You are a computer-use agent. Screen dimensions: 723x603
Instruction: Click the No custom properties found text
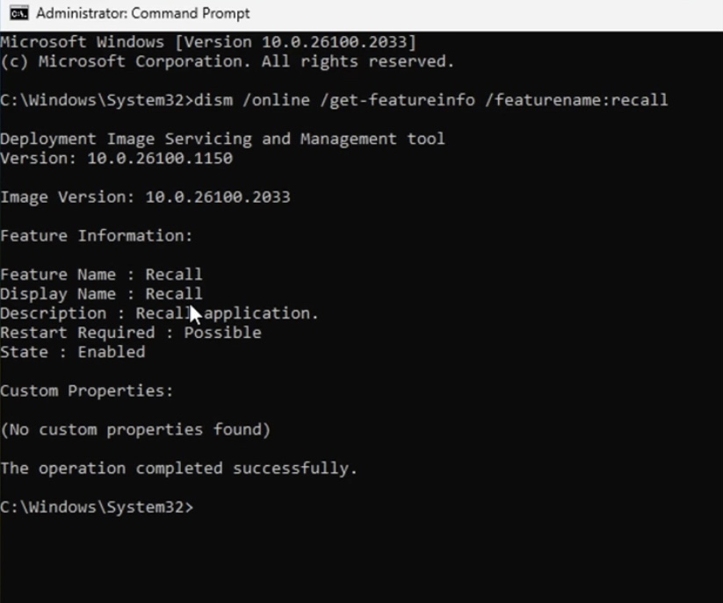(x=135, y=429)
